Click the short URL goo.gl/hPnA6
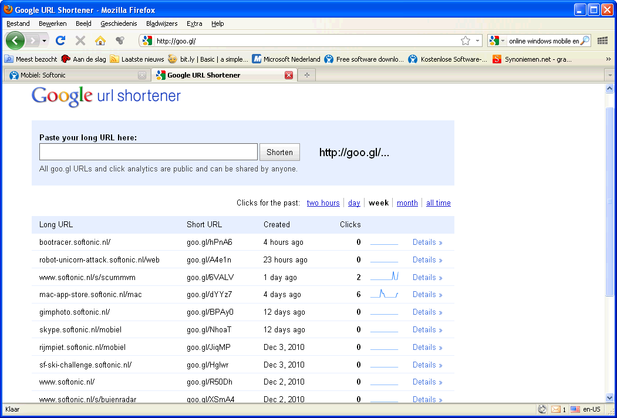617x418 pixels. 210,242
